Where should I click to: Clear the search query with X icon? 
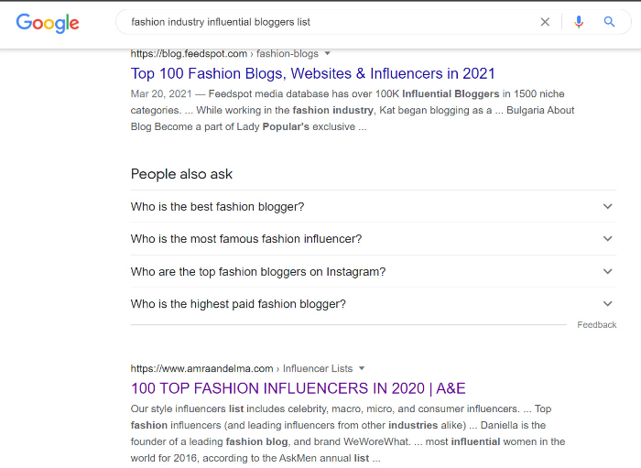[545, 22]
